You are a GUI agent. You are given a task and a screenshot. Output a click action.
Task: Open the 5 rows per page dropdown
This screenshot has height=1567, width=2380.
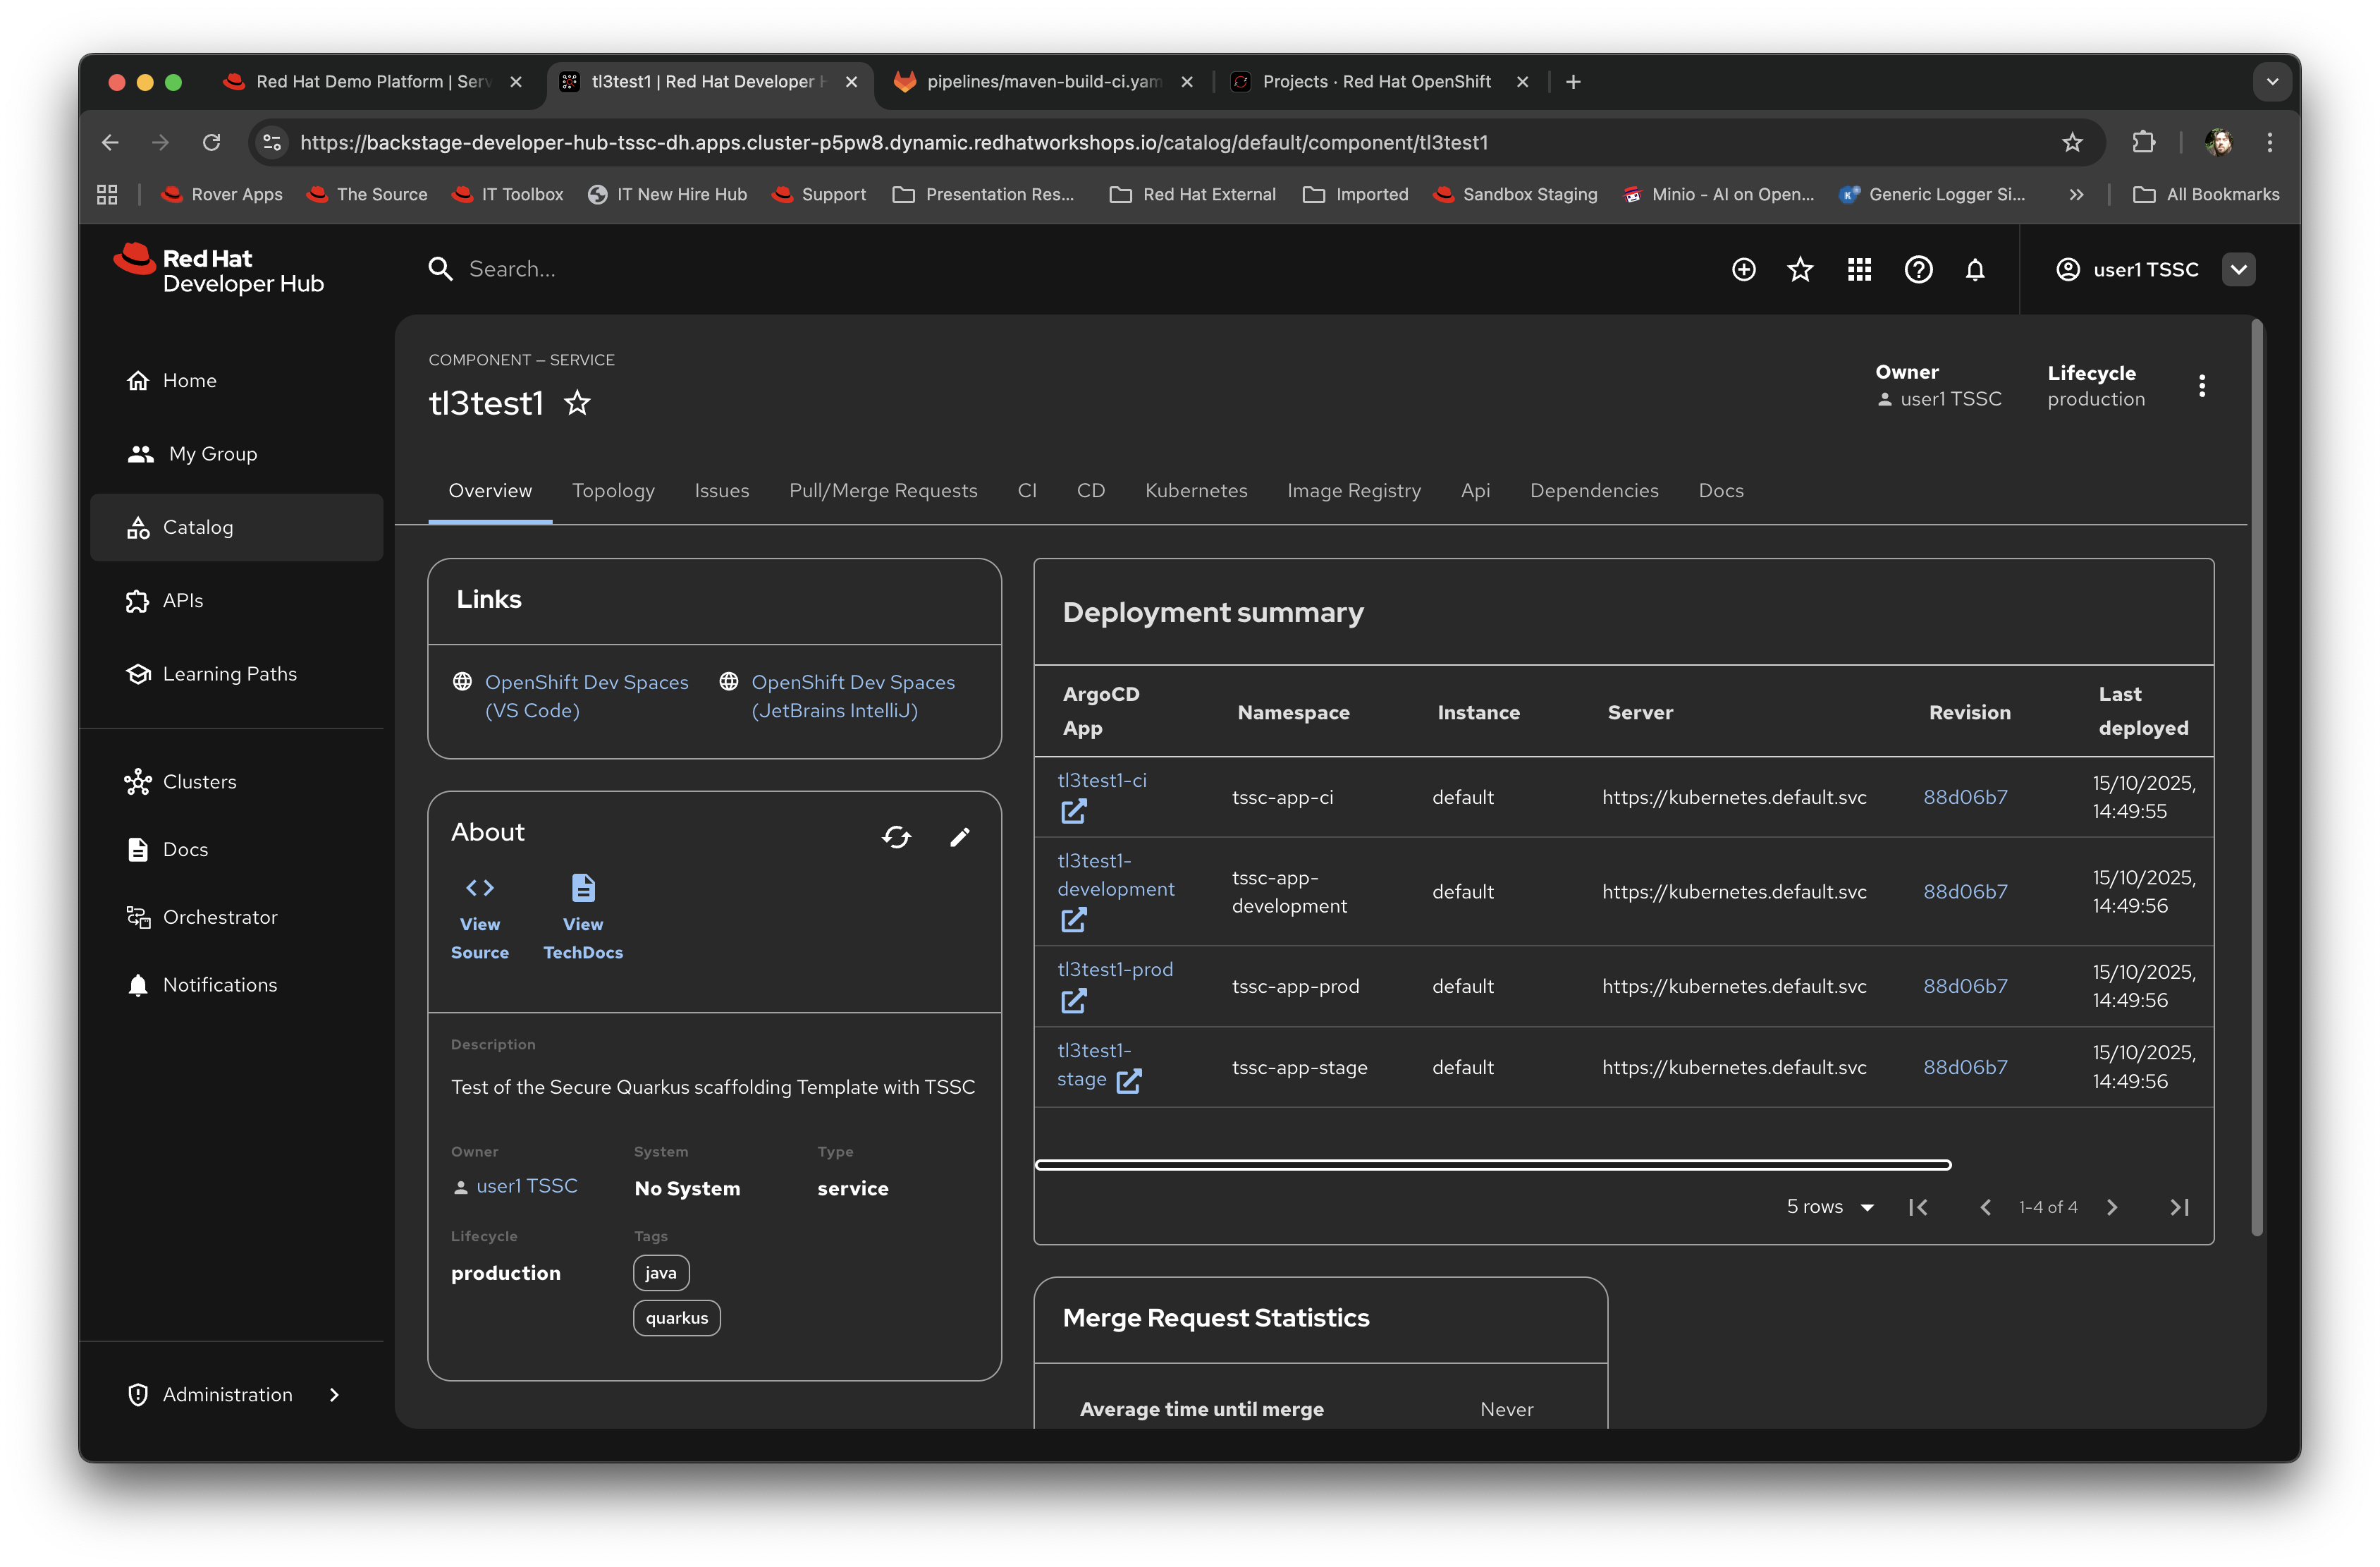(1829, 1207)
